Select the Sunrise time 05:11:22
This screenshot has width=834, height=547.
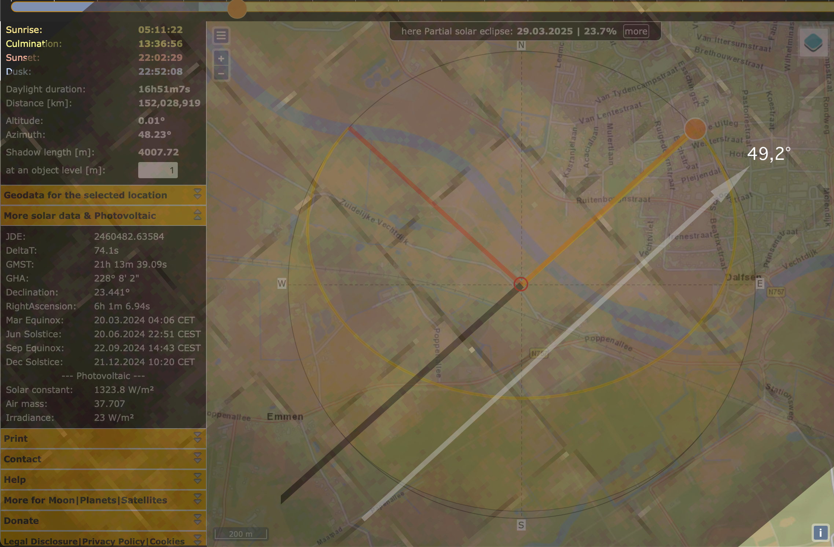pyautogui.click(x=160, y=30)
